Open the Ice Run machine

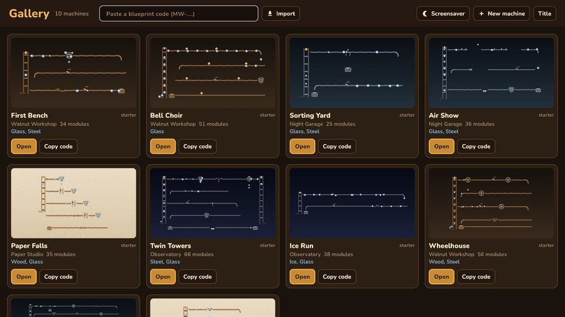(x=303, y=276)
